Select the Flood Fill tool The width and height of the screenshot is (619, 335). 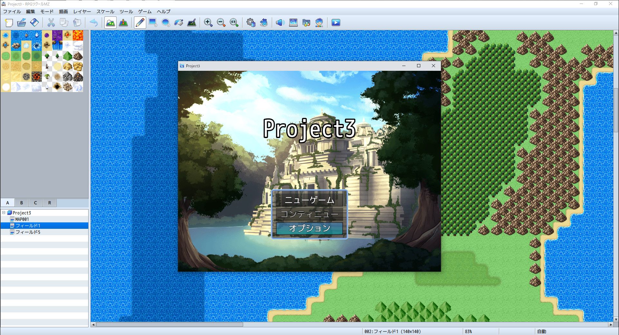pyautogui.click(x=179, y=23)
